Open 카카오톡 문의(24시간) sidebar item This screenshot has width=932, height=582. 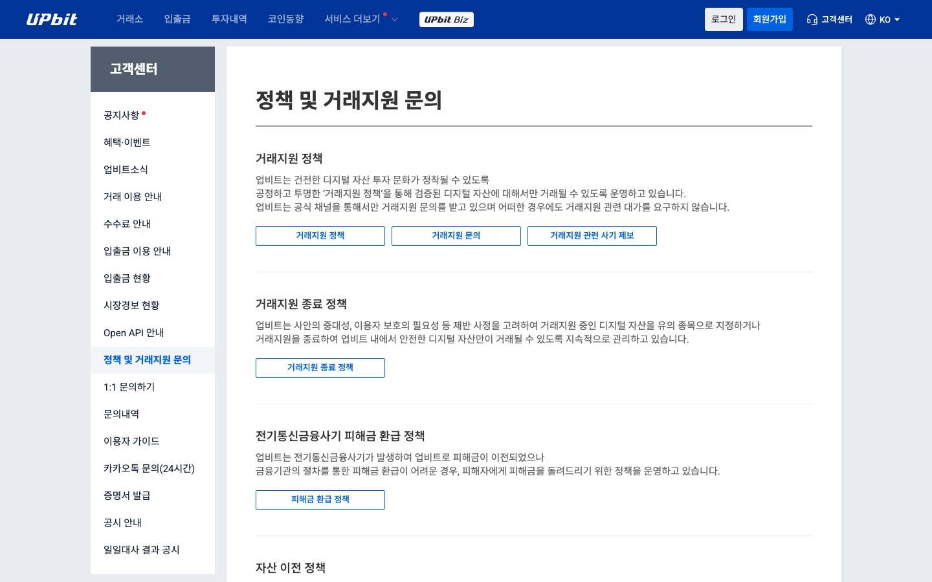point(153,468)
